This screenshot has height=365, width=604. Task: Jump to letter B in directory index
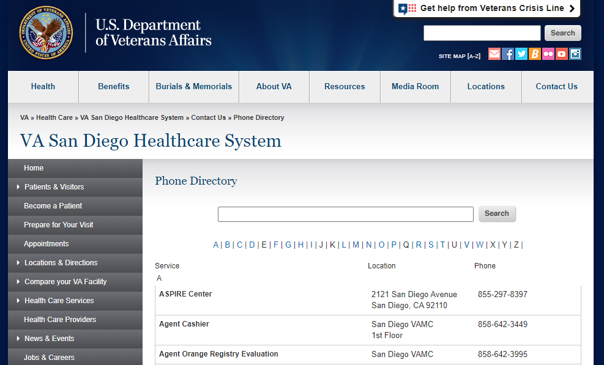click(x=227, y=245)
